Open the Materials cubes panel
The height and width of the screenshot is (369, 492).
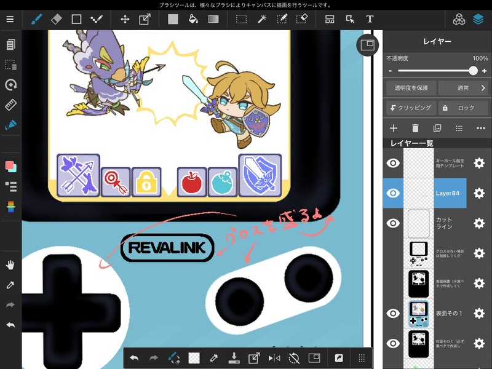click(459, 19)
